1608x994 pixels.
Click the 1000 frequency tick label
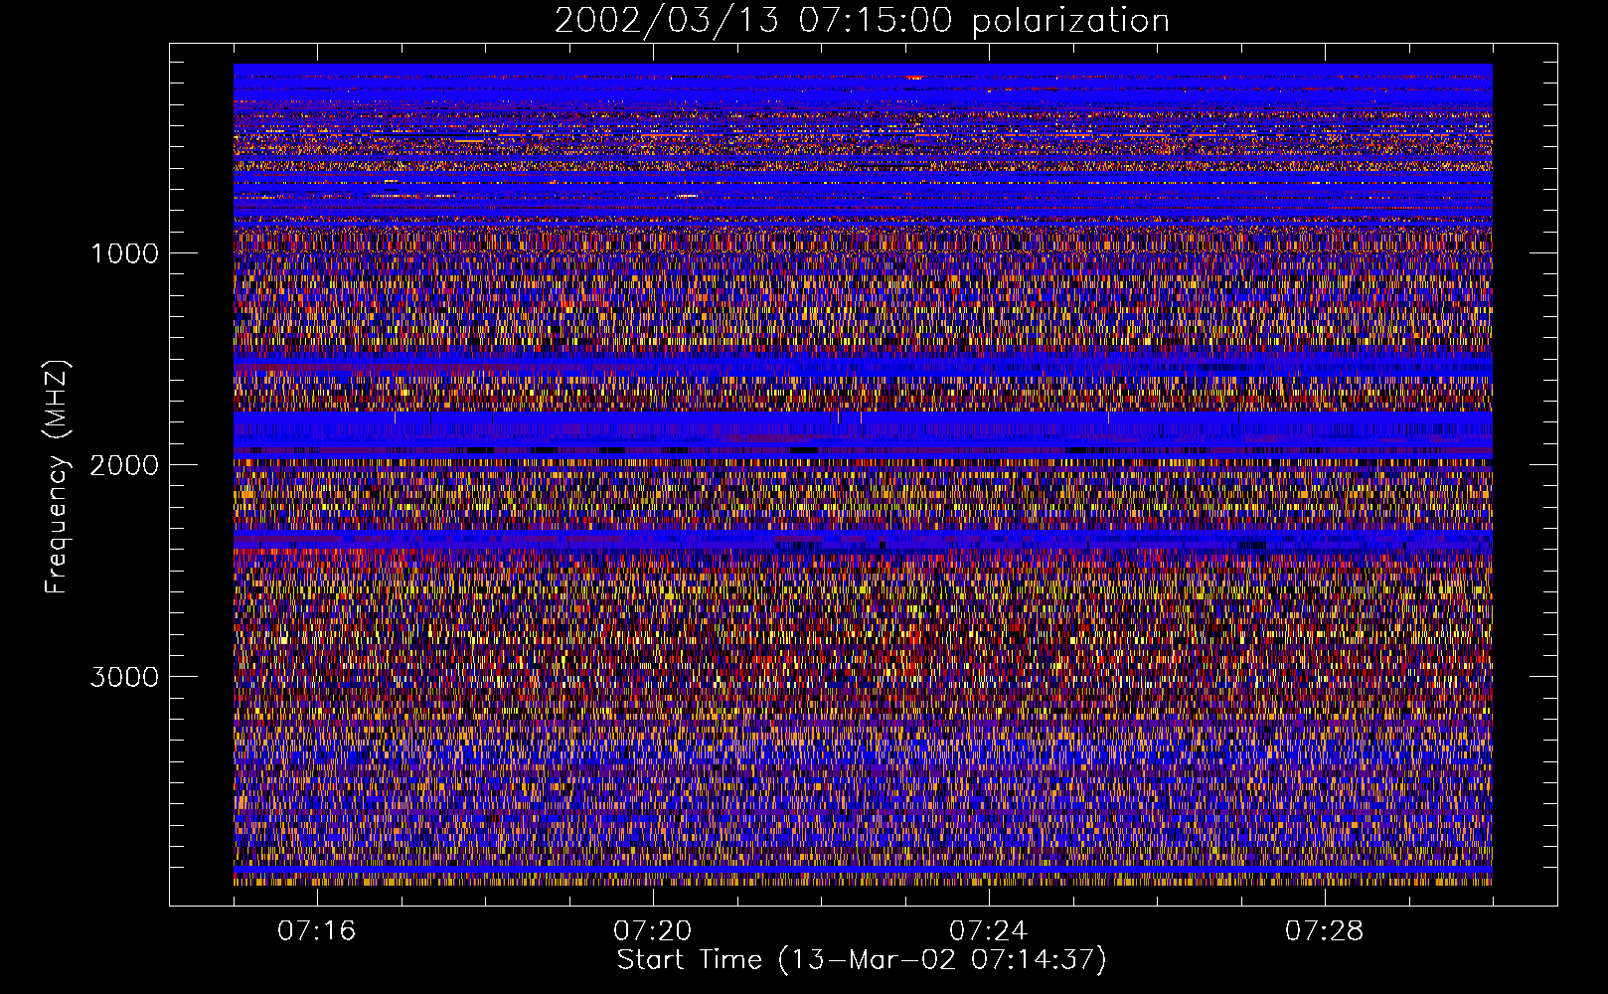[x=124, y=253]
